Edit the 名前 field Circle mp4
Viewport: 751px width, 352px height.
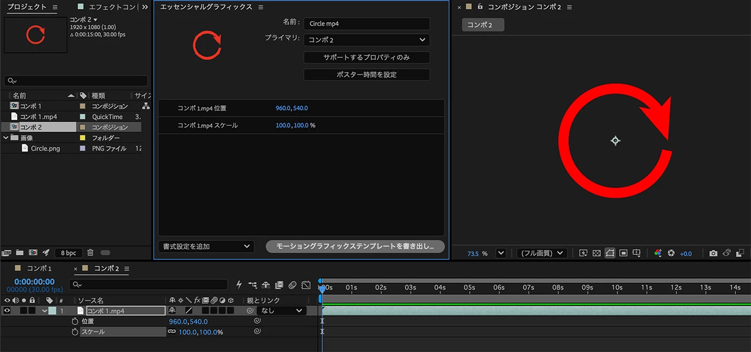click(x=366, y=24)
